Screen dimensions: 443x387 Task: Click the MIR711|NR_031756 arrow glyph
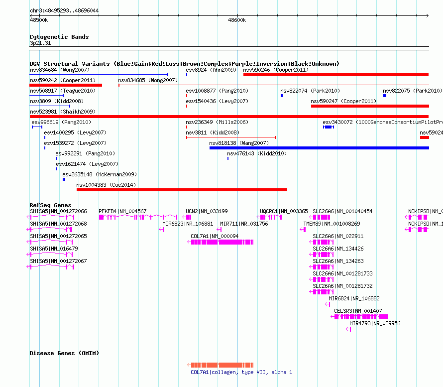click(x=219, y=230)
